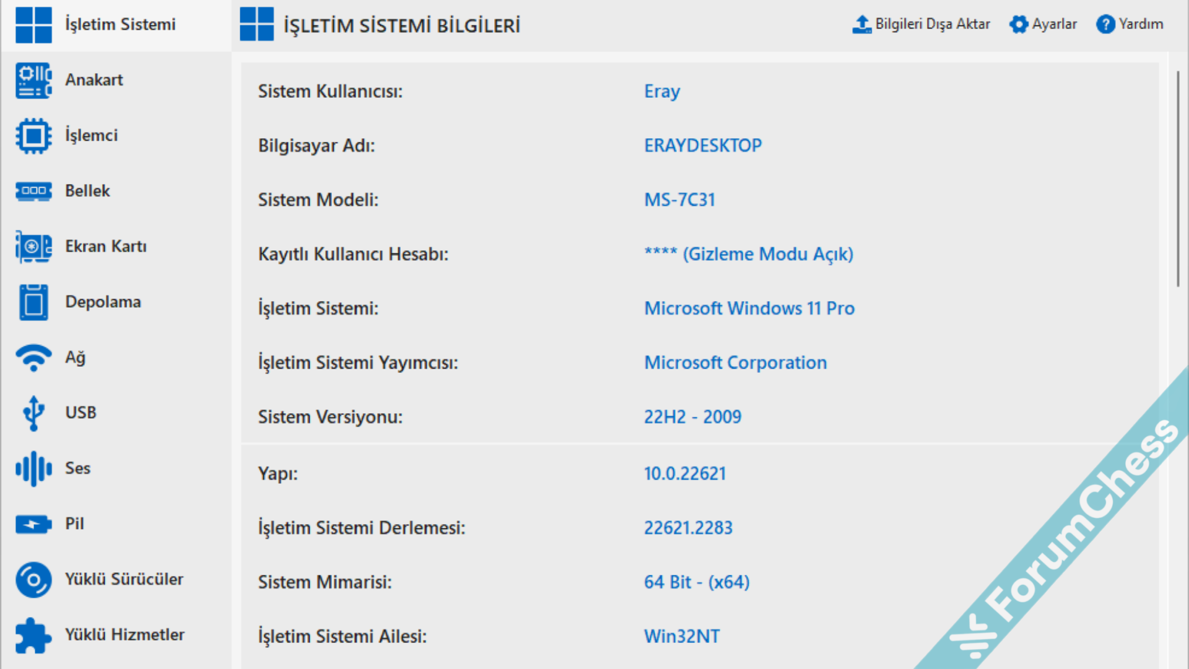Open the Ekran Kartı graphics card icon

33,247
